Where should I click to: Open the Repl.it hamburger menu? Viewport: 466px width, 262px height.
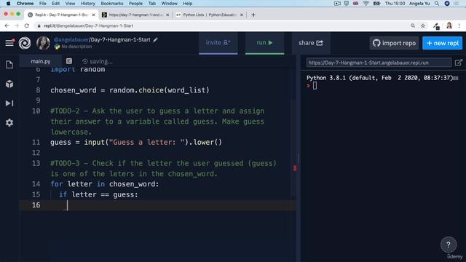9,43
